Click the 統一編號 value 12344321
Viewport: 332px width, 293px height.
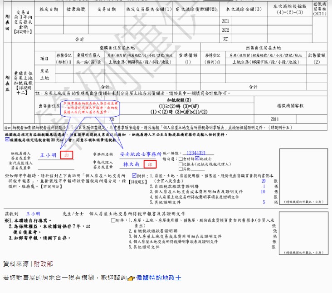click(196, 153)
